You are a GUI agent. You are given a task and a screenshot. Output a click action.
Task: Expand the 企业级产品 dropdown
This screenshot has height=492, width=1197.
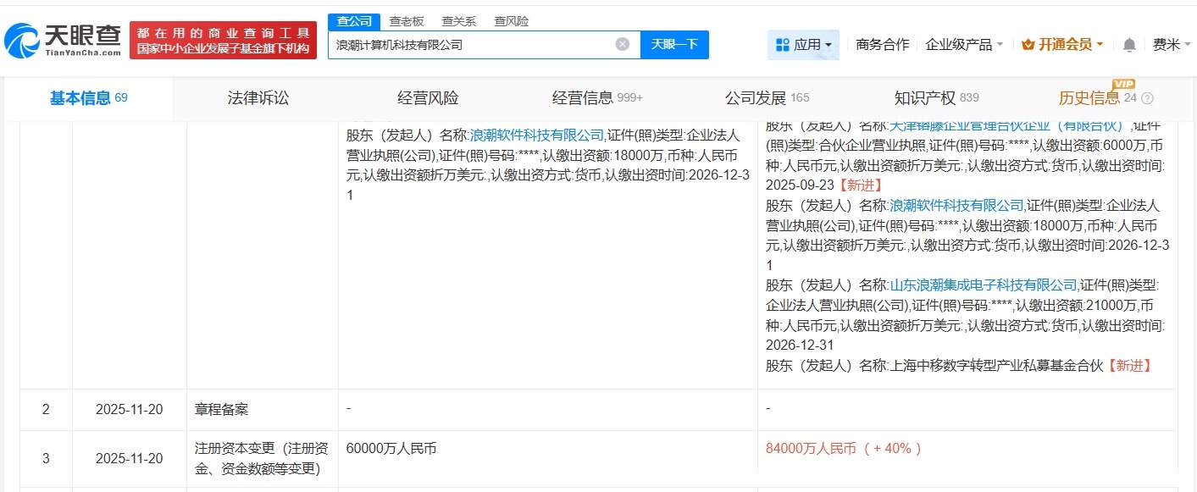pyautogui.click(x=963, y=43)
